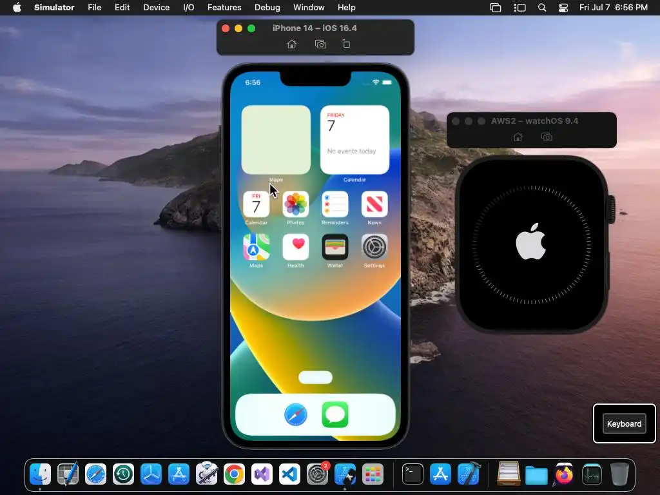Open Xcode from the Dock
The height and width of the screenshot is (495, 660).
[x=469, y=474]
